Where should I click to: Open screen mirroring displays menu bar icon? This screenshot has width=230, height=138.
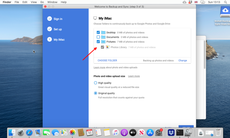click(203, 2)
